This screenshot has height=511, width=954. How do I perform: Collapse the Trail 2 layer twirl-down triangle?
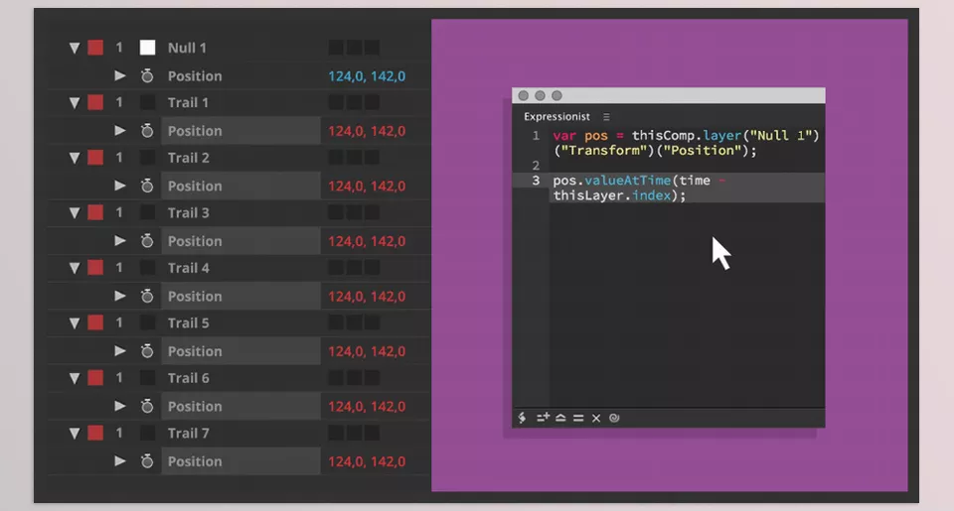pos(75,158)
